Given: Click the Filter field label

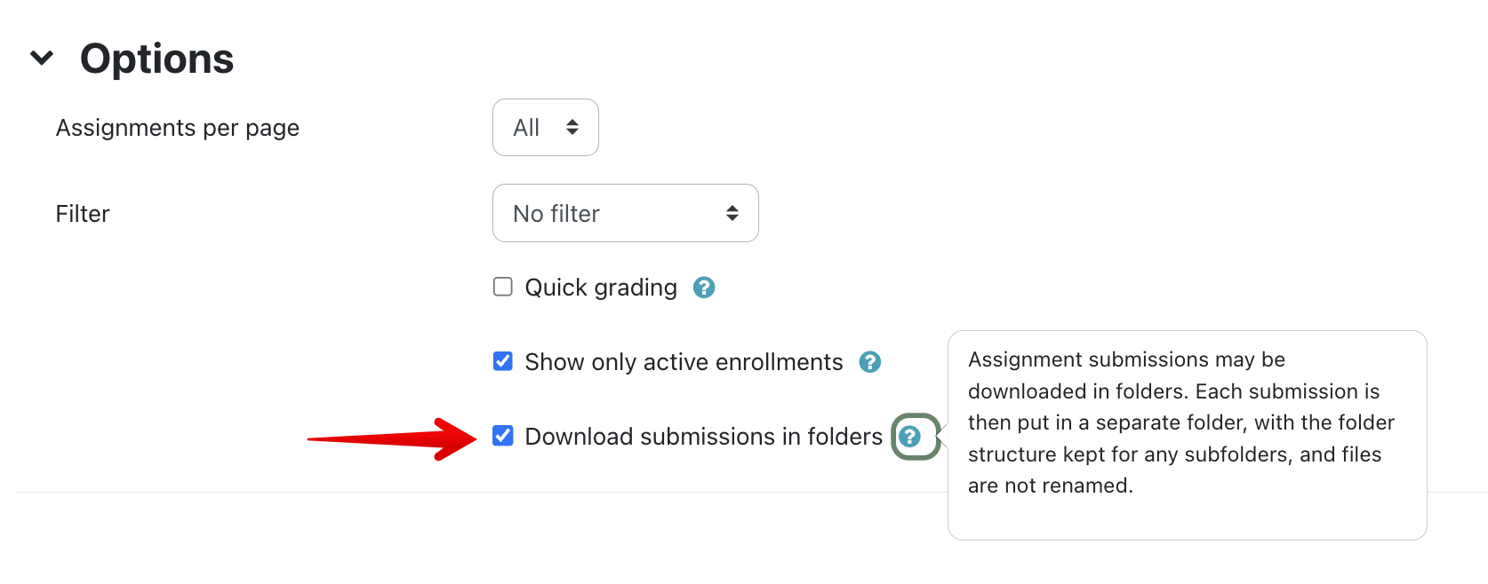Looking at the screenshot, I should click(x=83, y=214).
